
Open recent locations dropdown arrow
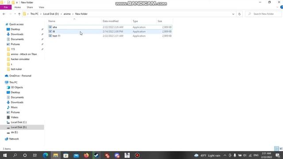pyautogui.click(x=15, y=14)
